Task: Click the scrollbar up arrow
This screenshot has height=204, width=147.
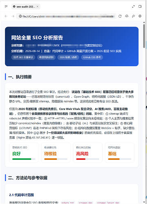Action: point(144,22)
